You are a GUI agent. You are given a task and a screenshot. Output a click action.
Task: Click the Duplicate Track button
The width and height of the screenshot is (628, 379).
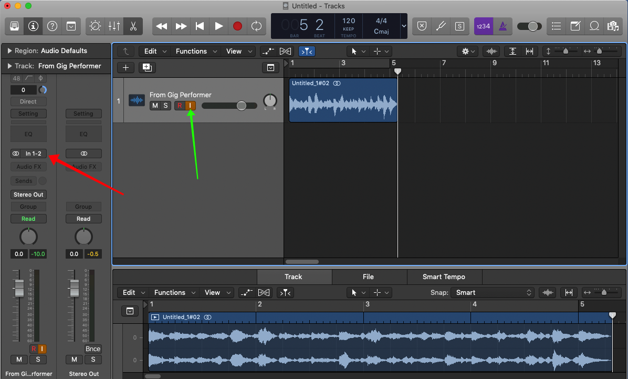coord(147,67)
